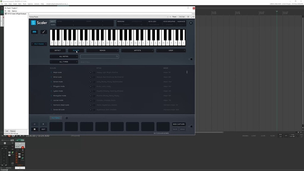
Task: Open the ALL TYPES dropdown
Action: point(64,61)
